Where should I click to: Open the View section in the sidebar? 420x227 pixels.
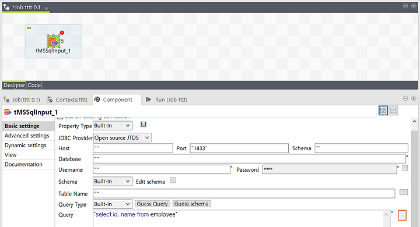point(29,155)
